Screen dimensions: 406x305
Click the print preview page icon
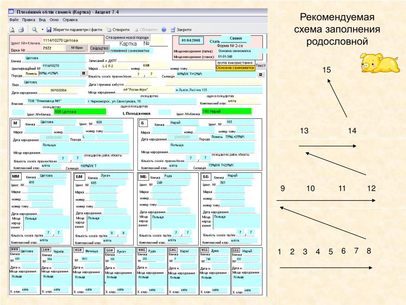point(12,29)
